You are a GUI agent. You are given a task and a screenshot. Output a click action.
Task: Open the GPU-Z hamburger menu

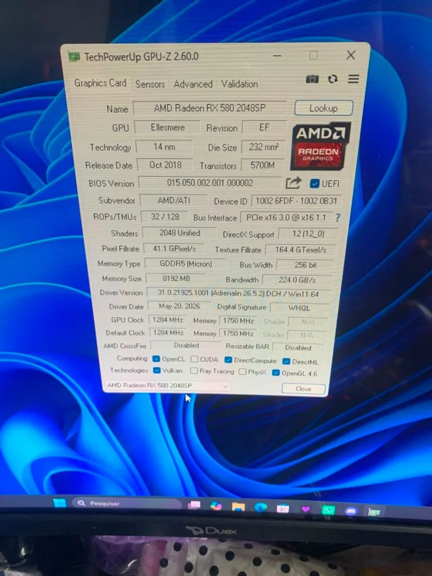click(354, 79)
